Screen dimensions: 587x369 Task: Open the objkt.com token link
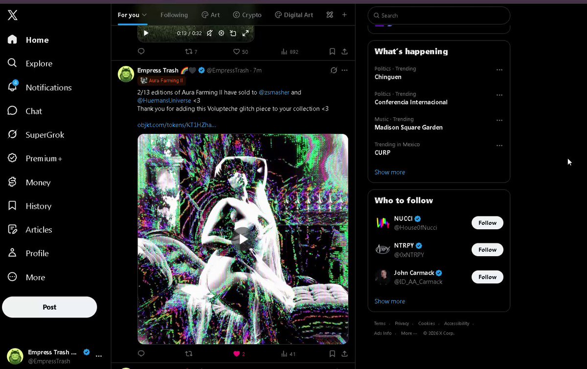[x=177, y=125]
